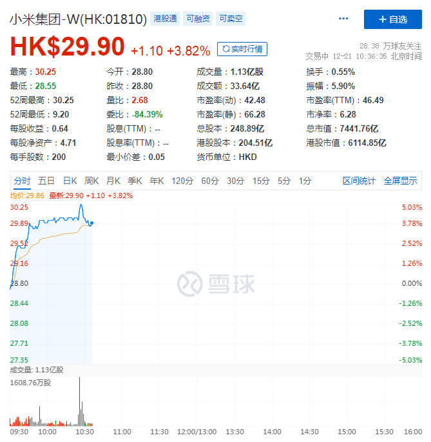Click the 货币单位 HKD text
The width and height of the screenshot is (431, 442).
(x=248, y=157)
